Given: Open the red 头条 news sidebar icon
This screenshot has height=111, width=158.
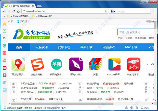Looking at the screenshot, I should coord(4,53).
